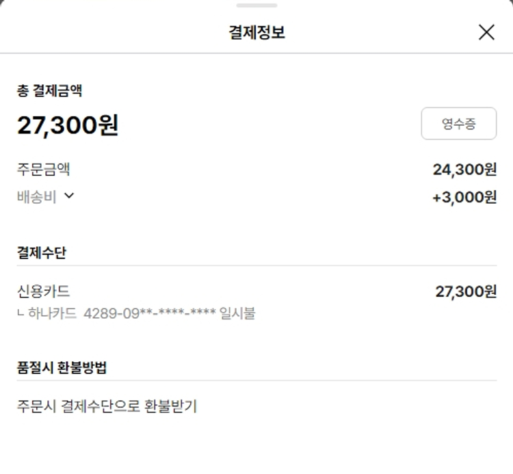The width and height of the screenshot is (513, 474).
Task: Click the 결제수단 section heading
Action: pos(42,252)
